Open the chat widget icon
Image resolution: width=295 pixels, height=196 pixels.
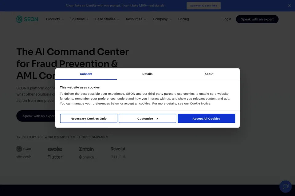point(285,187)
